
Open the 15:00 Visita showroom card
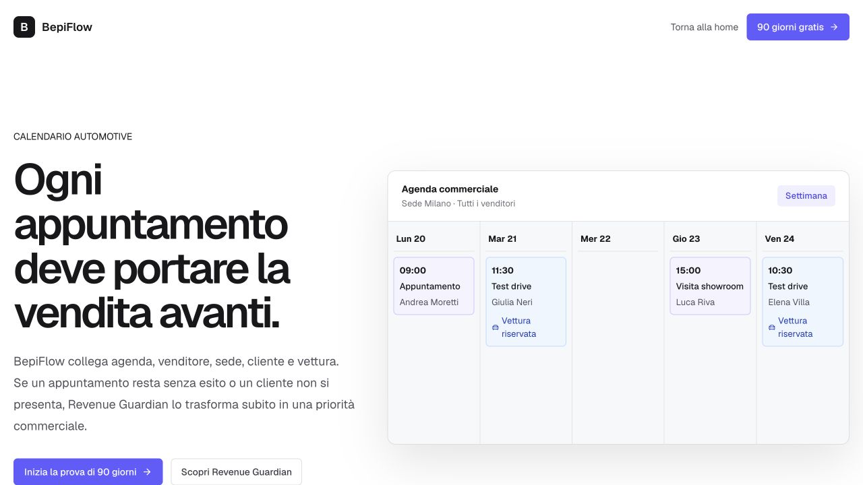710,286
